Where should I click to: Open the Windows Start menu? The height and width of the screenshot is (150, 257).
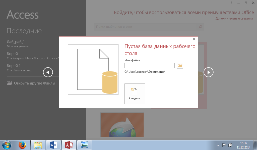click(7, 145)
